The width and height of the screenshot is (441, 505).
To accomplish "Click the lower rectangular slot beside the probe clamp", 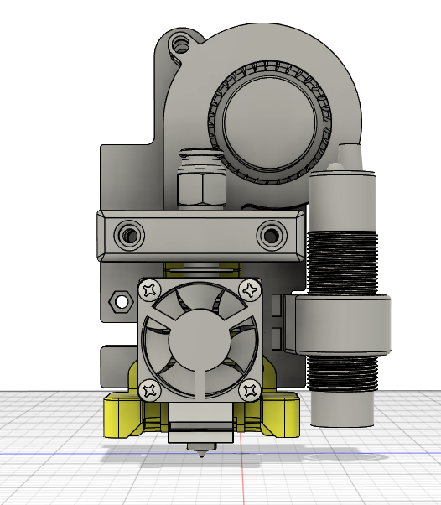I will point(276,339).
